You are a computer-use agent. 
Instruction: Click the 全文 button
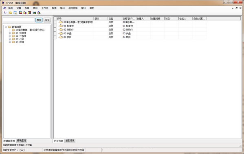tap(47, 20)
